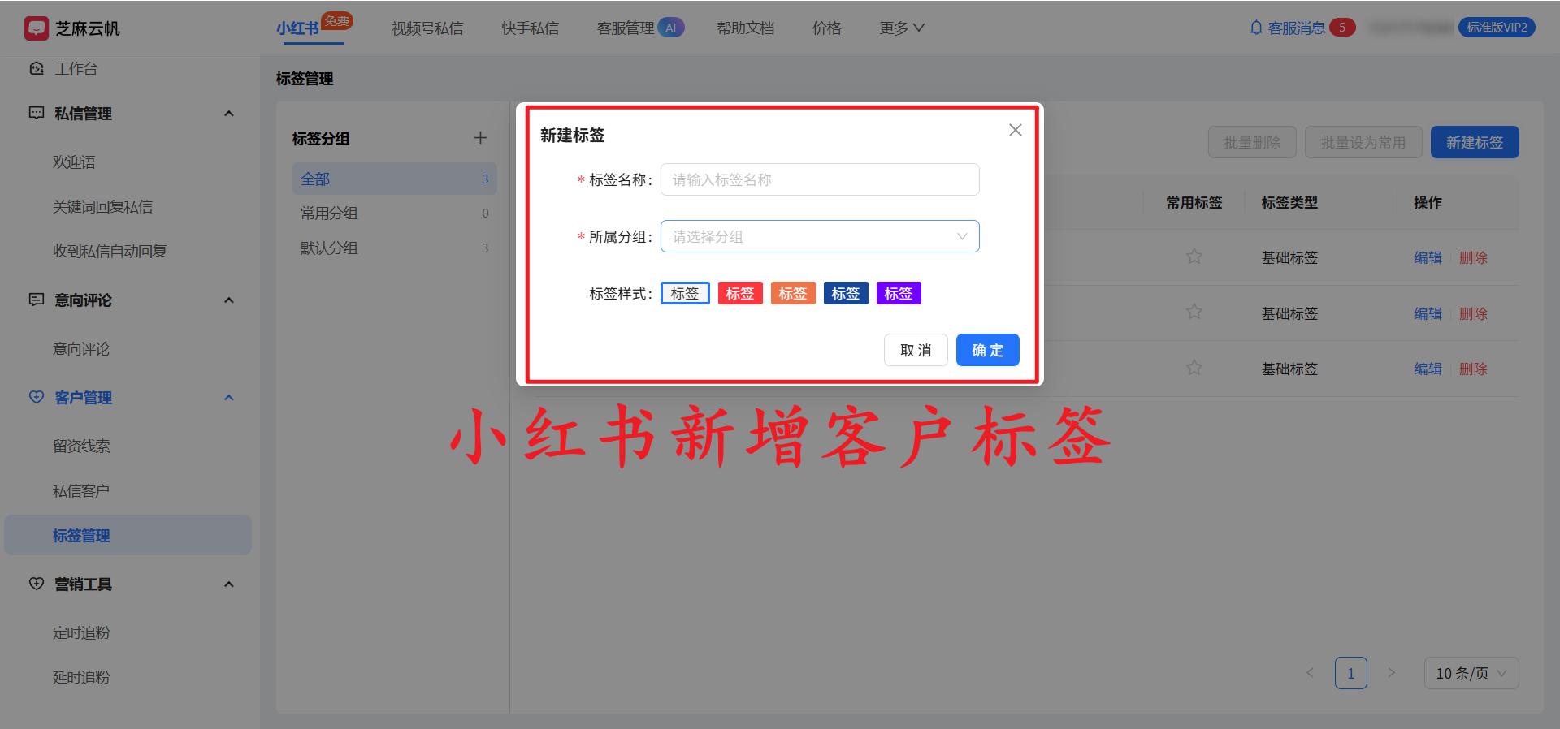Switch to the 视频号私信 tab
The width and height of the screenshot is (1560, 729).
[427, 28]
